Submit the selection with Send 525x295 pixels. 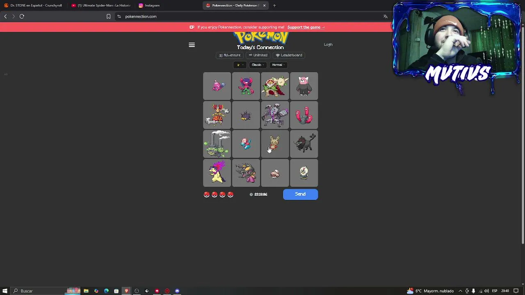click(x=300, y=194)
